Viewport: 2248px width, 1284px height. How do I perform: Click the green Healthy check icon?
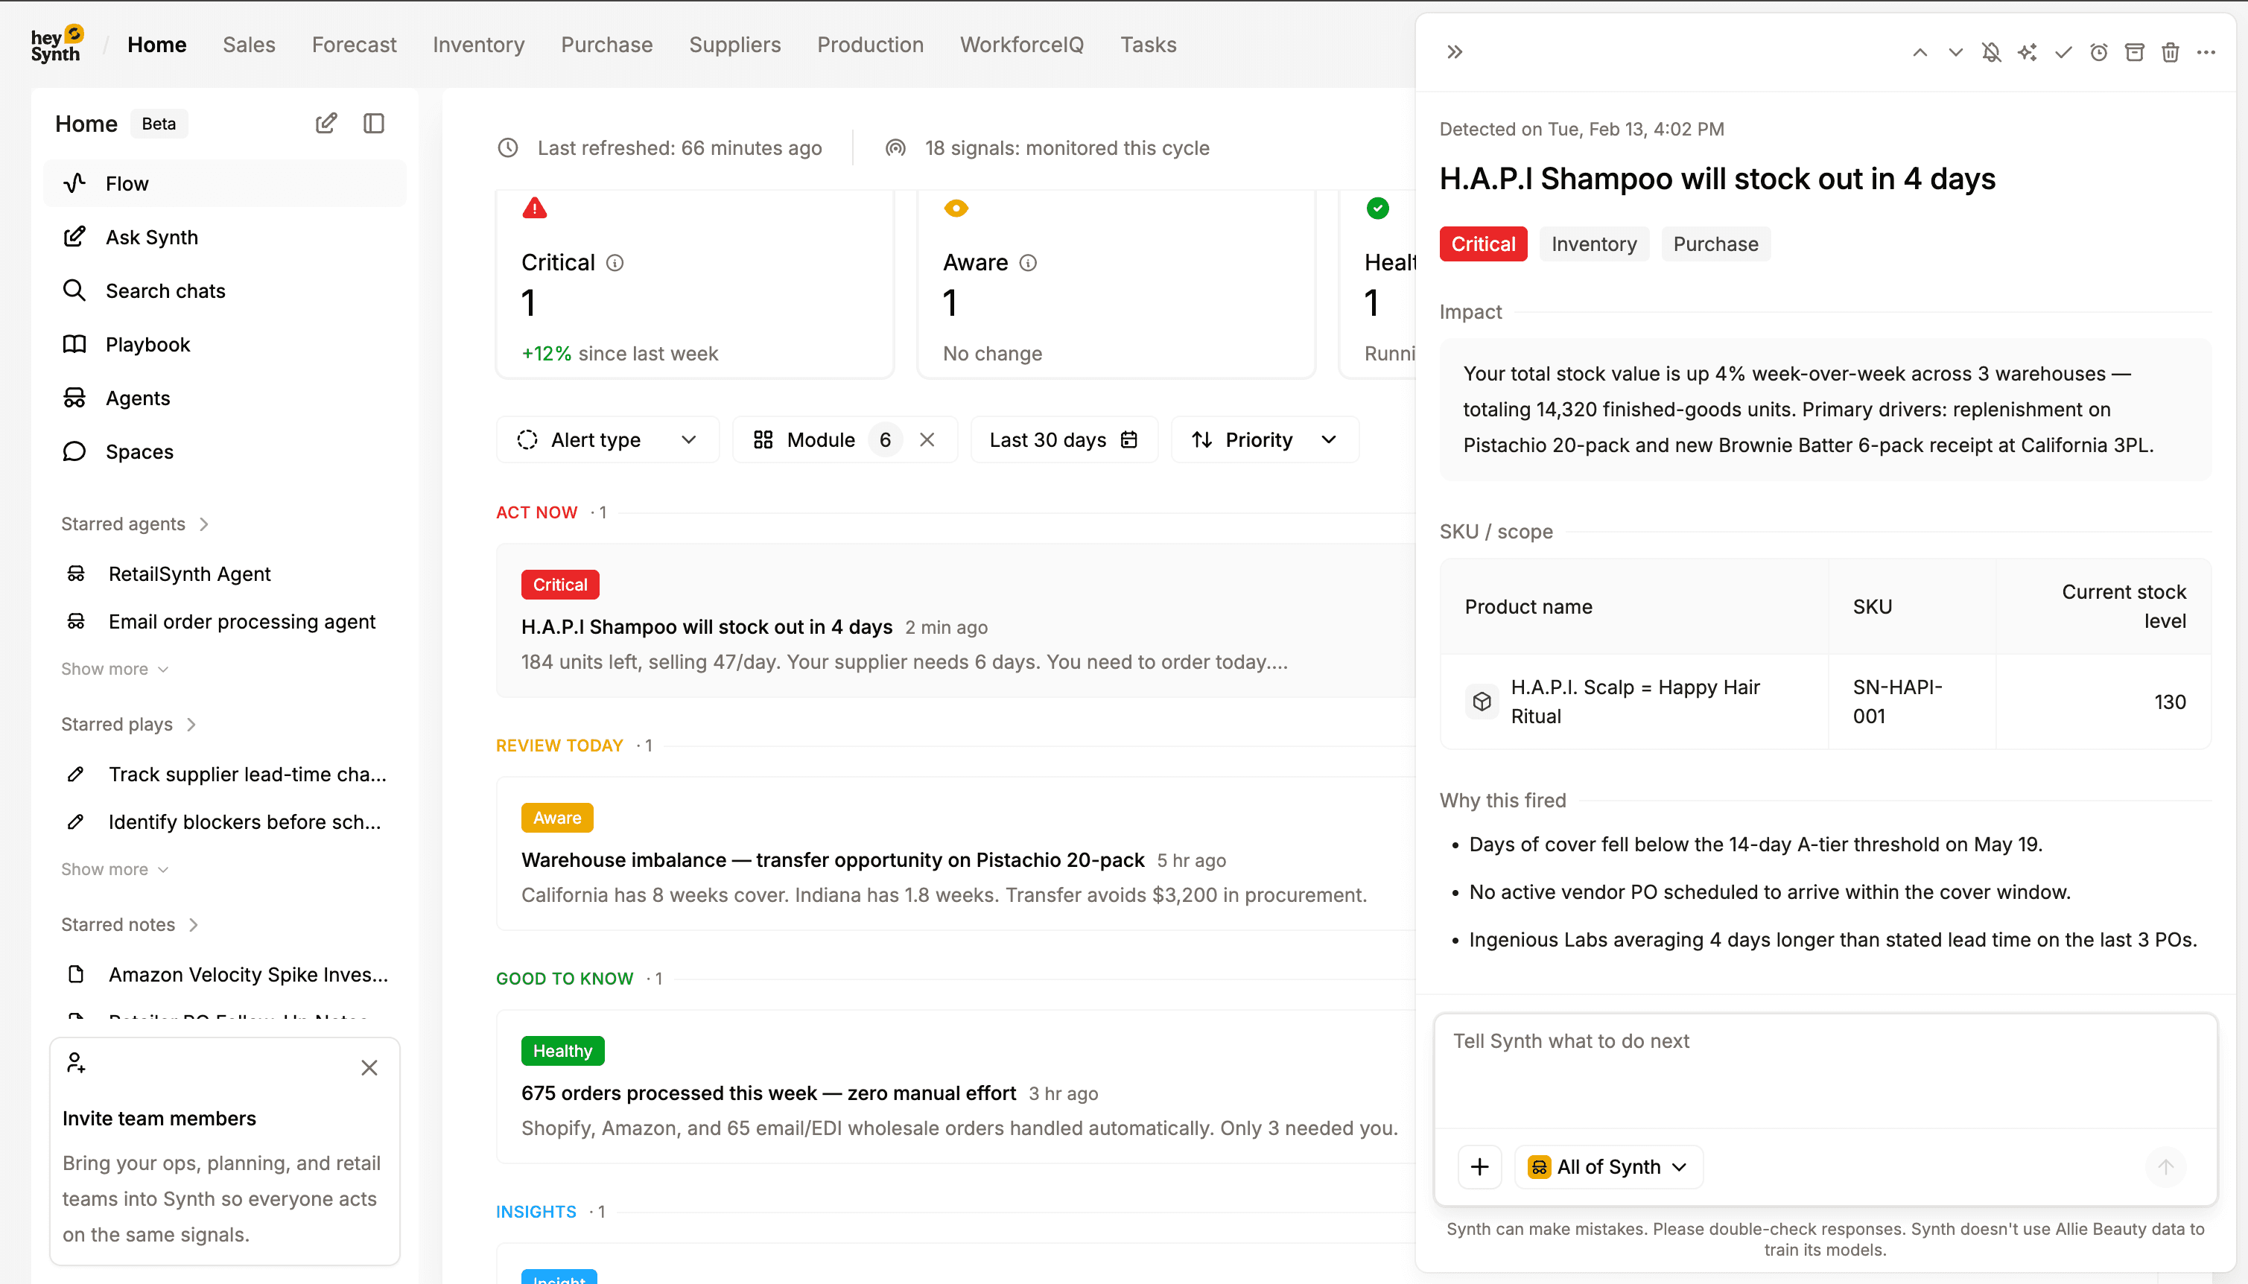(1377, 208)
